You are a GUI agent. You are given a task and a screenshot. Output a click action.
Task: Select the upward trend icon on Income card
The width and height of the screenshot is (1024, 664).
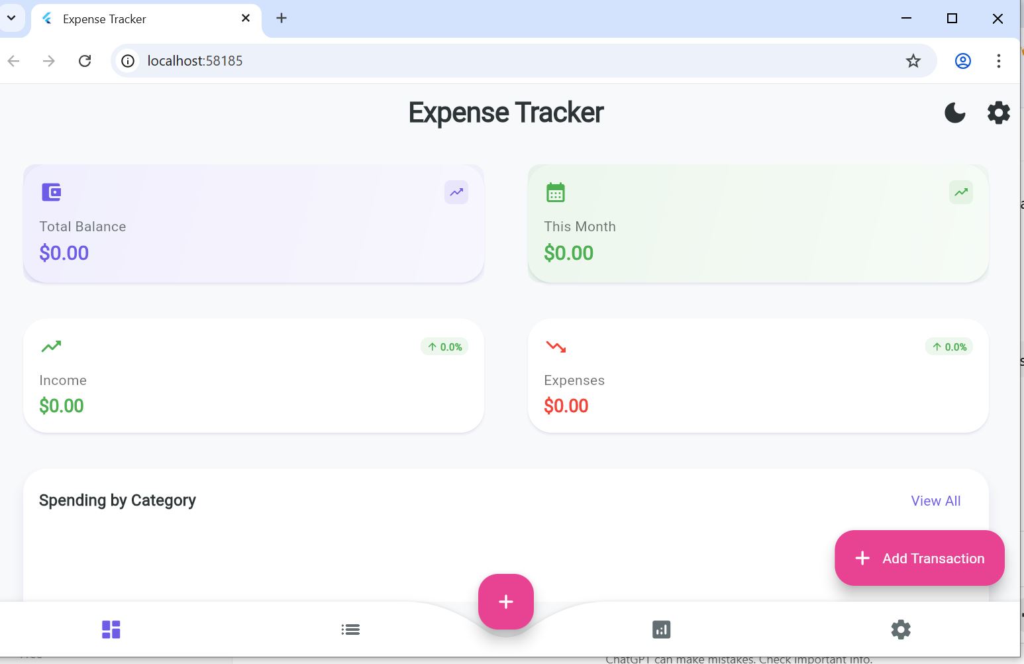point(51,346)
